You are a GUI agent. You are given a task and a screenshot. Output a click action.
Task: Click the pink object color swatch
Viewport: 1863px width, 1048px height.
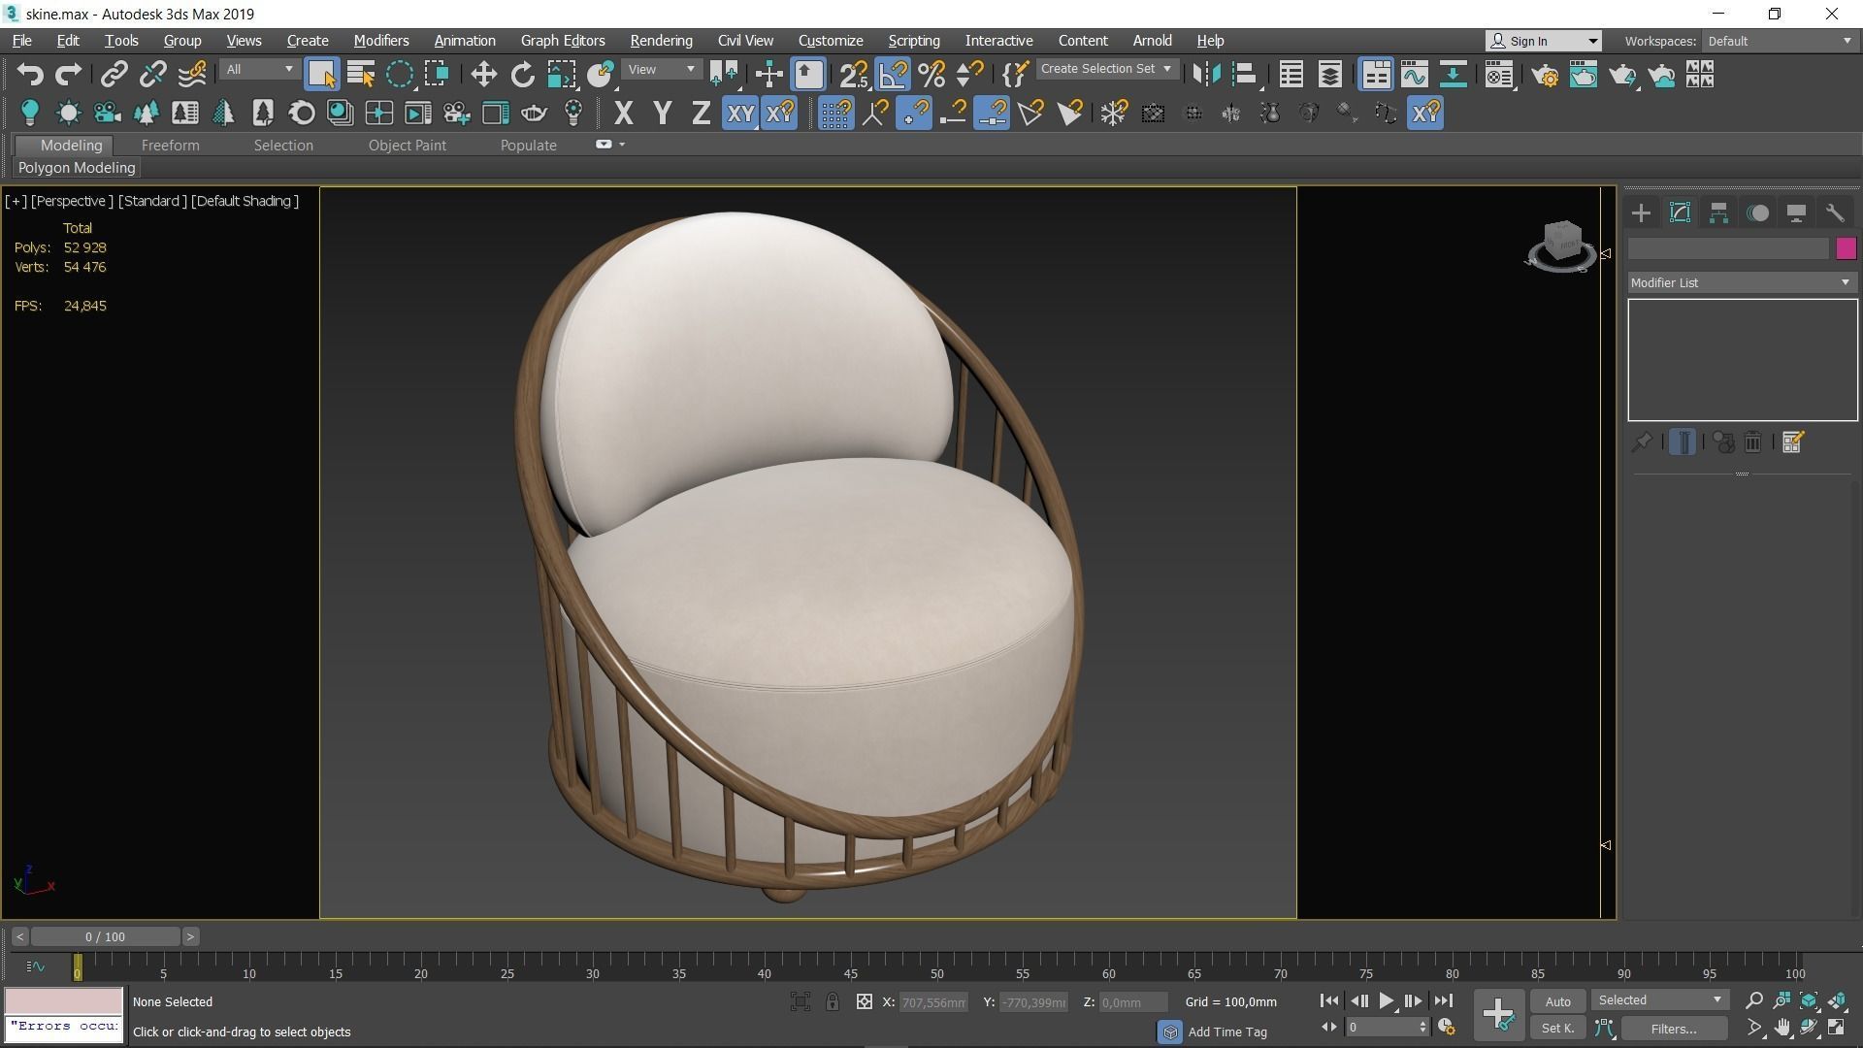pyautogui.click(x=1846, y=249)
